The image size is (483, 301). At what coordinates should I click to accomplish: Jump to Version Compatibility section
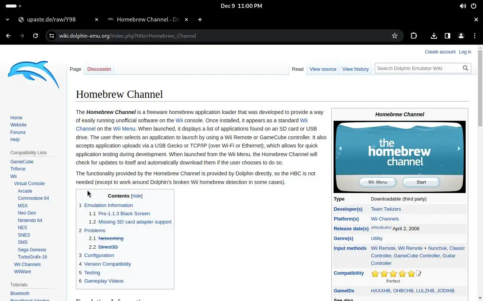pos(108,264)
